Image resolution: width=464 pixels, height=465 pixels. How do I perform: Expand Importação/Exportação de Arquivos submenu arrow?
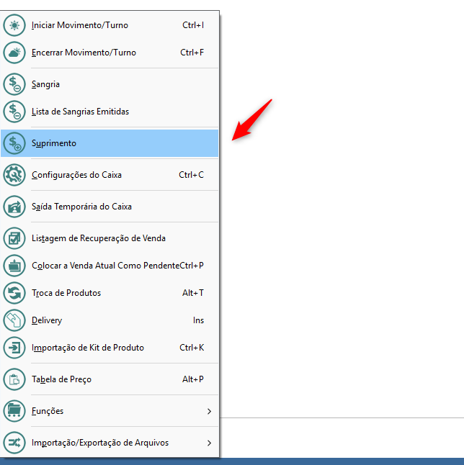[209, 443]
